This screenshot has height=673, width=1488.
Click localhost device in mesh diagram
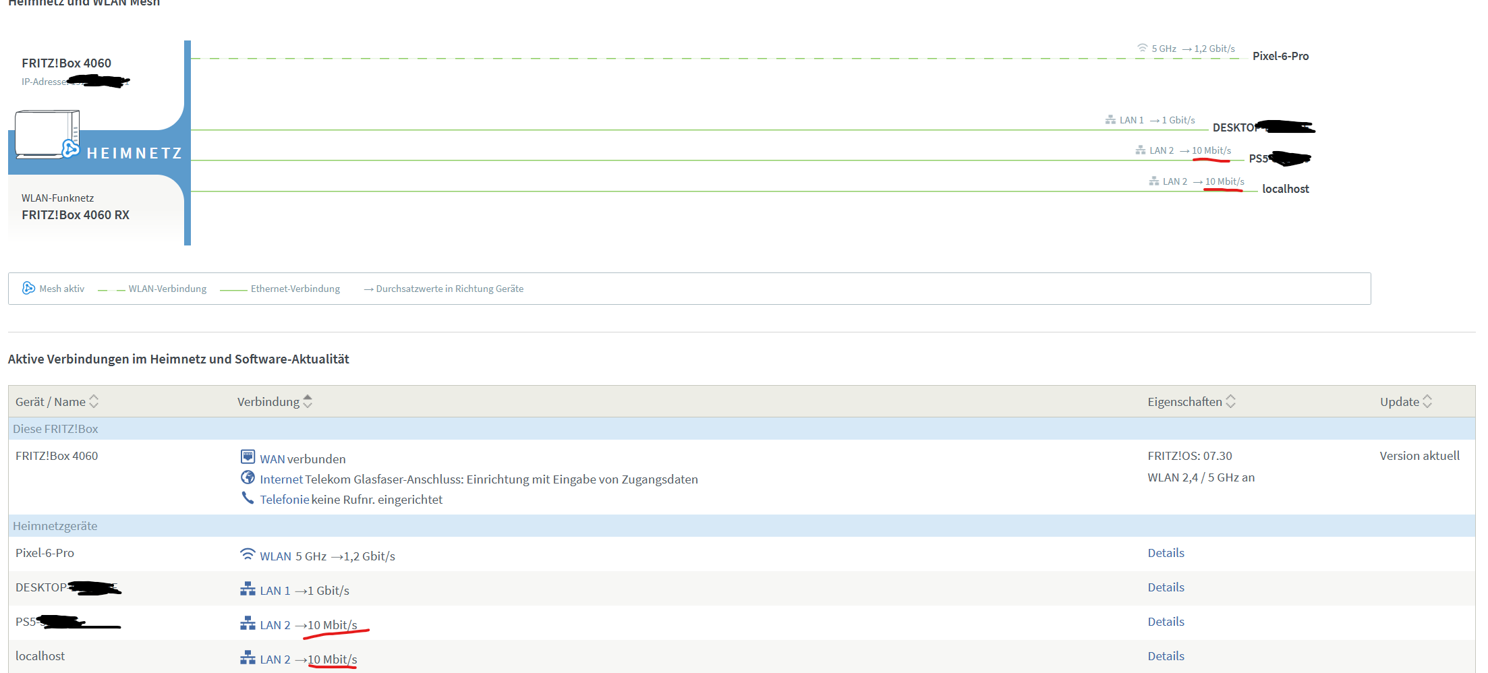[x=1286, y=189]
